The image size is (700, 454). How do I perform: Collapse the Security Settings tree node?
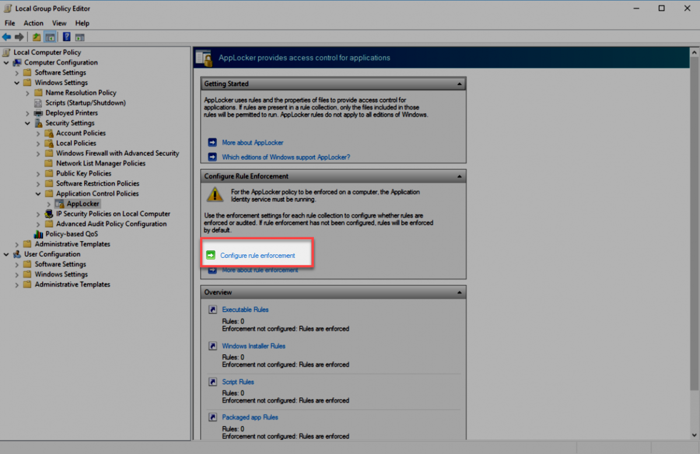(x=27, y=123)
